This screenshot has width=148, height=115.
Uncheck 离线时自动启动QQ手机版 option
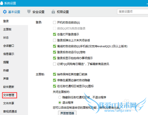pyautogui.click(x=54, y=46)
